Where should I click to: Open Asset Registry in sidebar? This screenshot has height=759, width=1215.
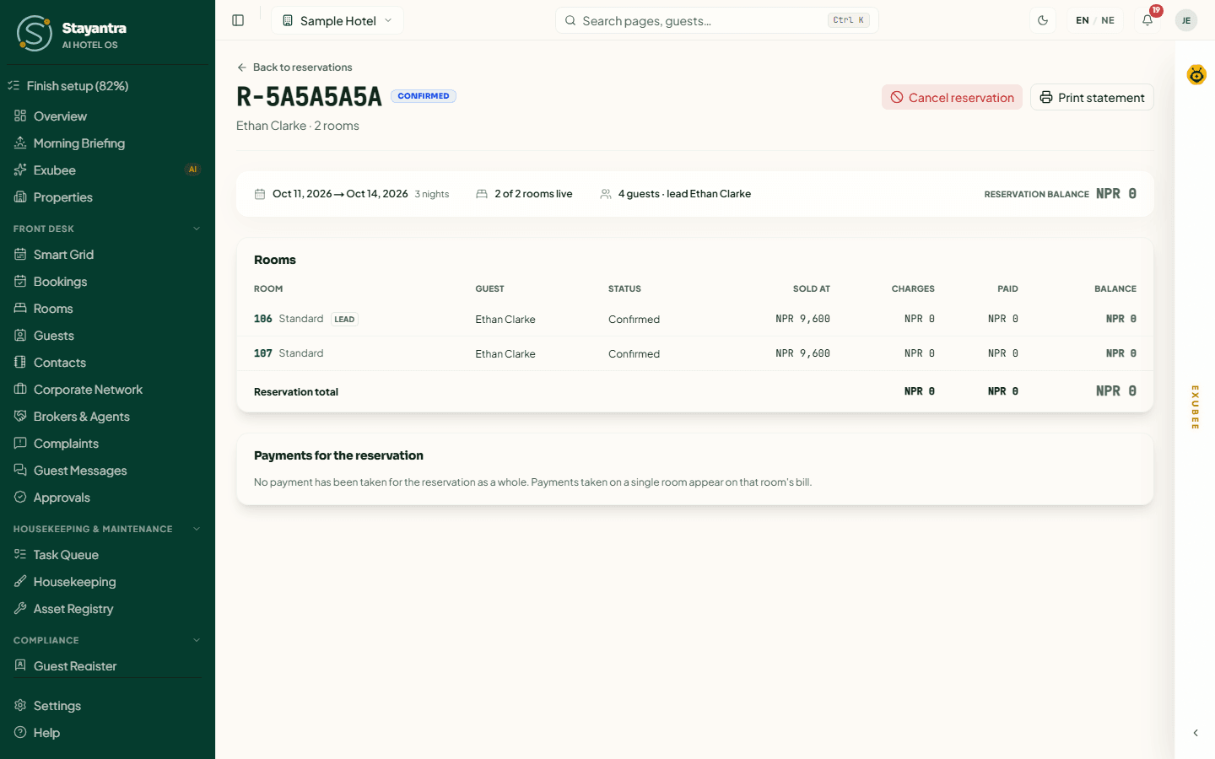[107, 609]
